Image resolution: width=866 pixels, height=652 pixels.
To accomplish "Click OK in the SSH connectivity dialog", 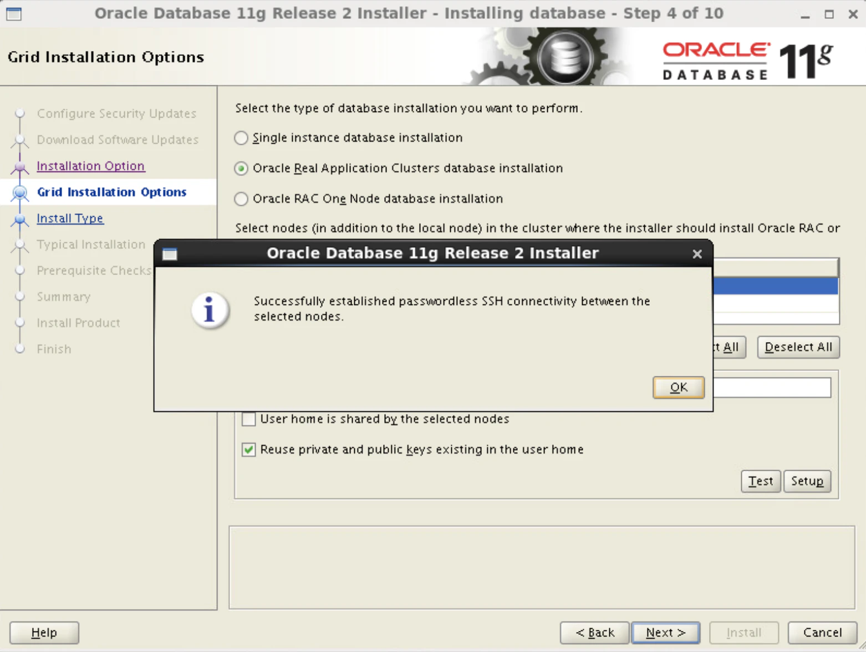I will [678, 388].
